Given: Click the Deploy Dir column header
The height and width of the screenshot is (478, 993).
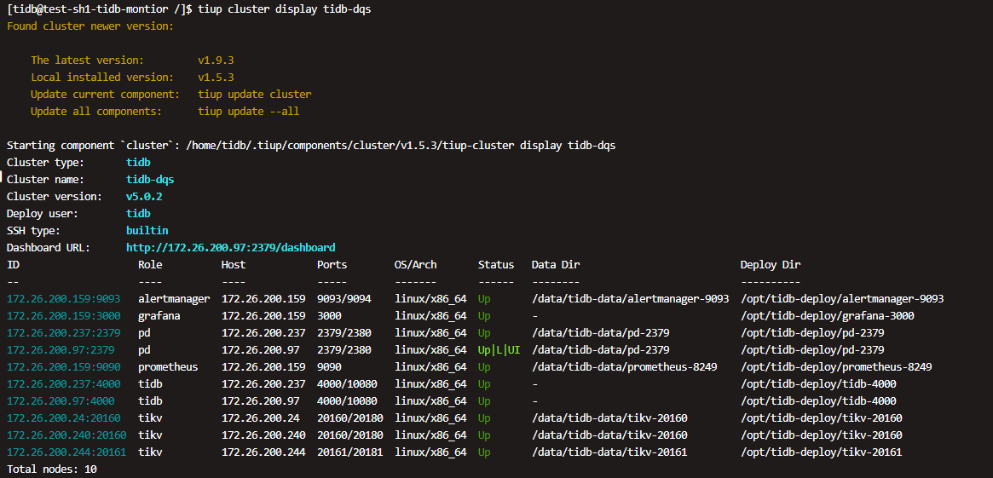Looking at the screenshot, I should click(x=770, y=264).
